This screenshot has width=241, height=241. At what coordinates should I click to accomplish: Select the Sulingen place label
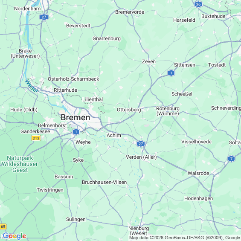click(x=76, y=219)
